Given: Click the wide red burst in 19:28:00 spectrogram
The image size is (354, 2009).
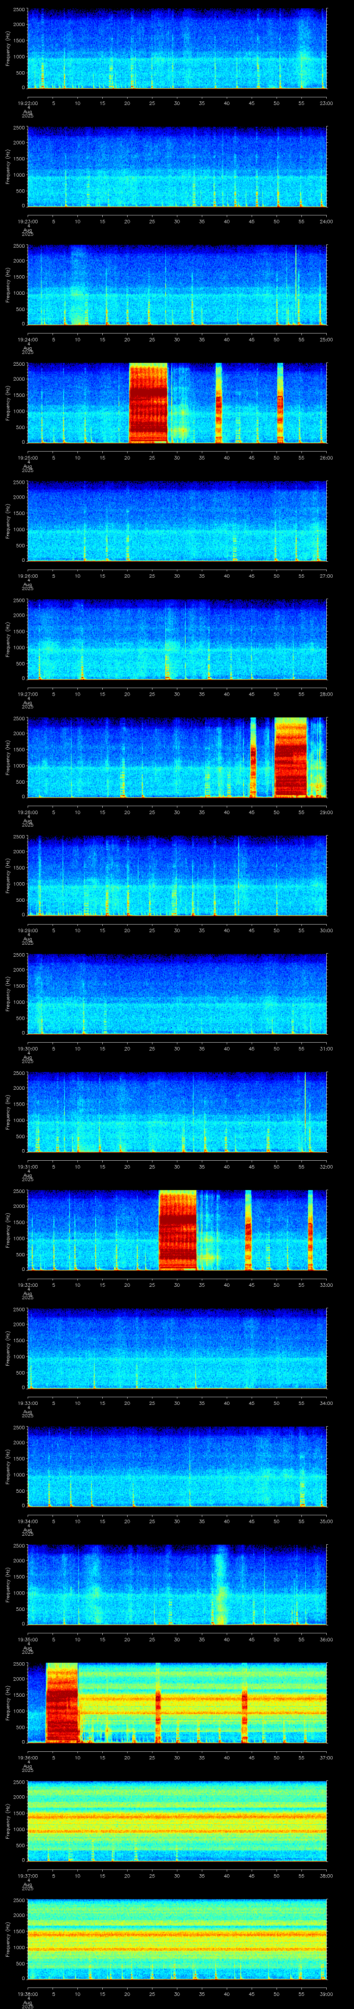Looking at the screenshot, I should [x=291, y=757].
